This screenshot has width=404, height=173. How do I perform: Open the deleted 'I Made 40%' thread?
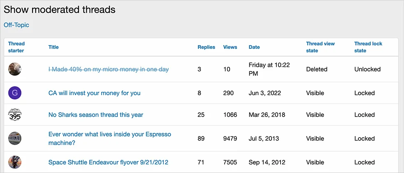(109, 69)
